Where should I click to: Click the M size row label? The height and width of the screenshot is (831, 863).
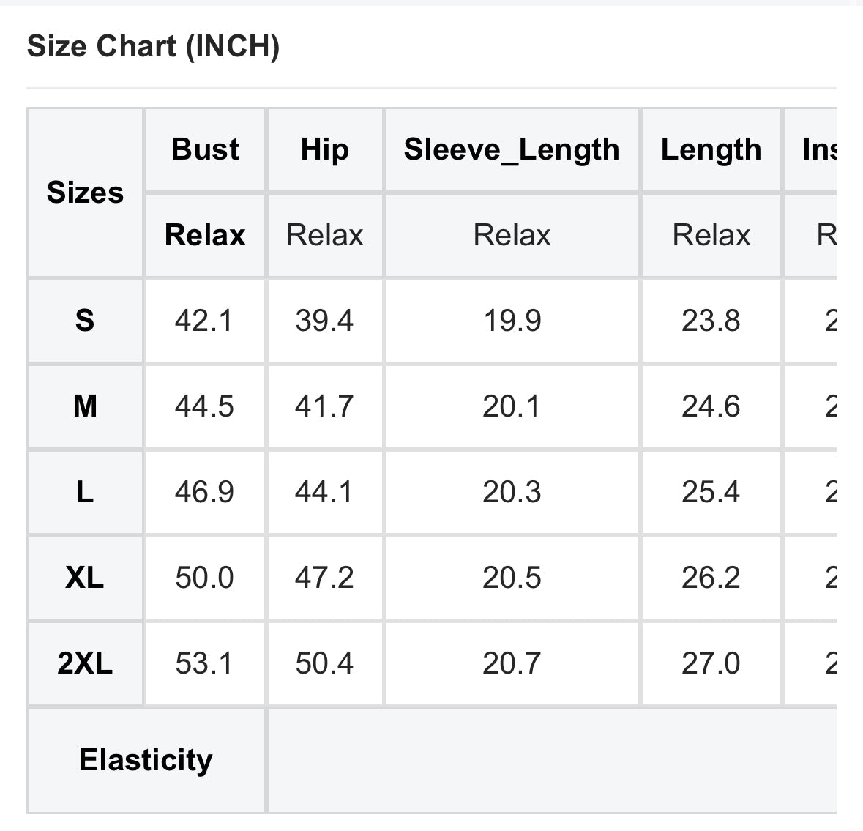pos(85,406)
